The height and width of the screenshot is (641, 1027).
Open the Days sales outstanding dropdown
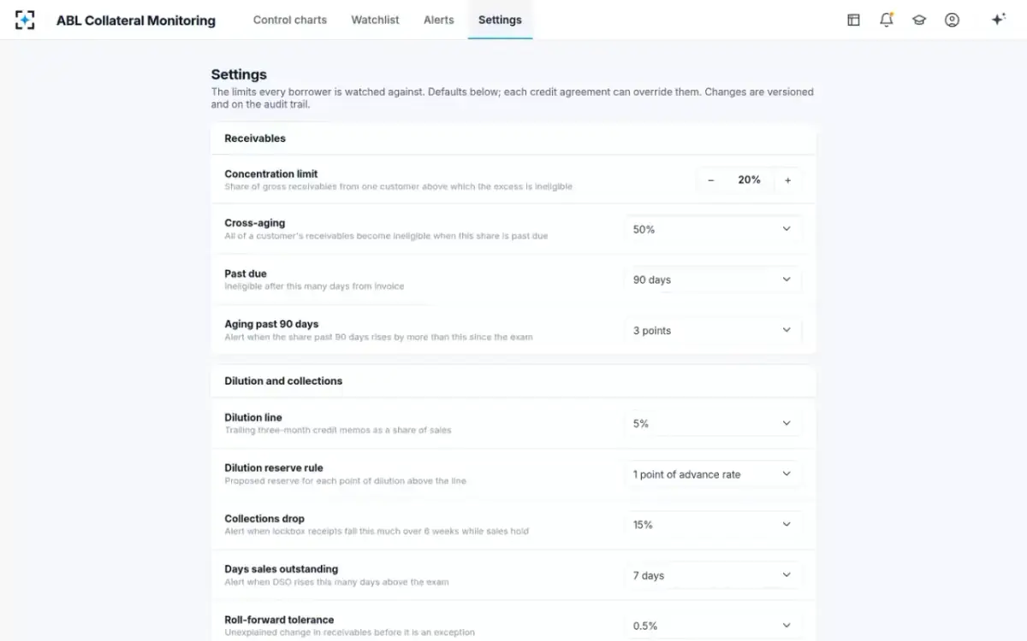(713, 575)
